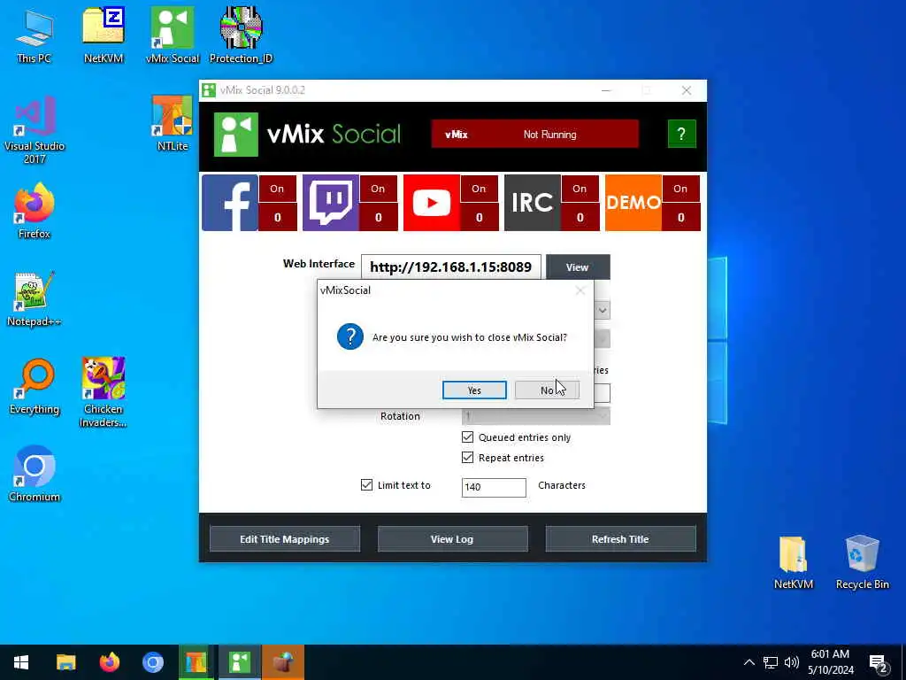The height and width of the screenshot is (680, 906).
Task: Click the Facebook logo icon
Action: 230,203
